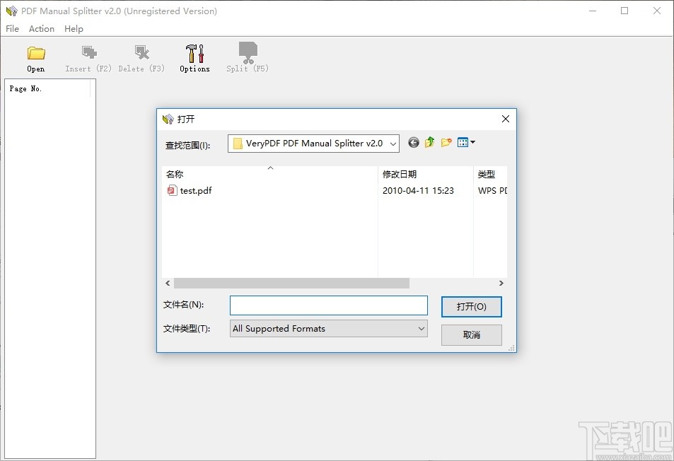Click the horizontal scrollbar in the file list
Image resolution: width=674 pixels, height=461 pixels.
click(290, 283)
